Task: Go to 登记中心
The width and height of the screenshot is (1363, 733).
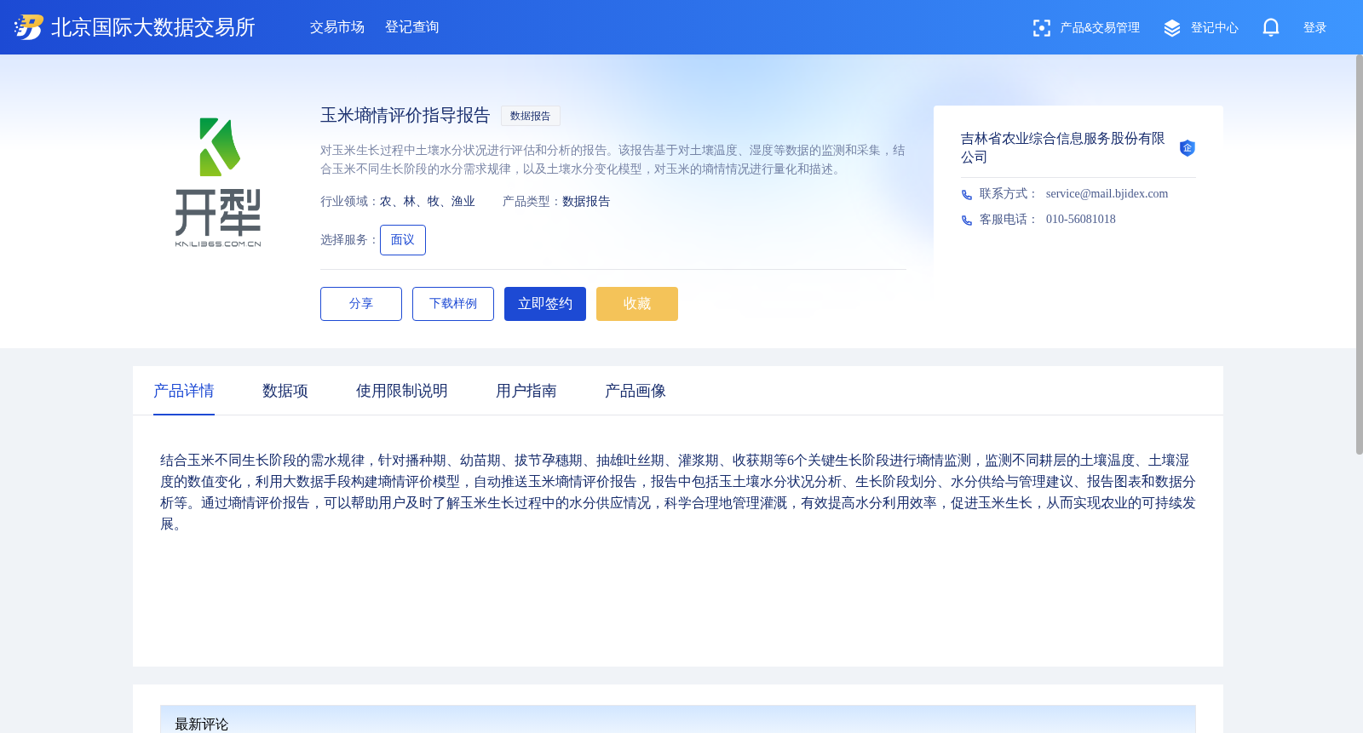Action: pyautogui.click(x=1214, y=28)
